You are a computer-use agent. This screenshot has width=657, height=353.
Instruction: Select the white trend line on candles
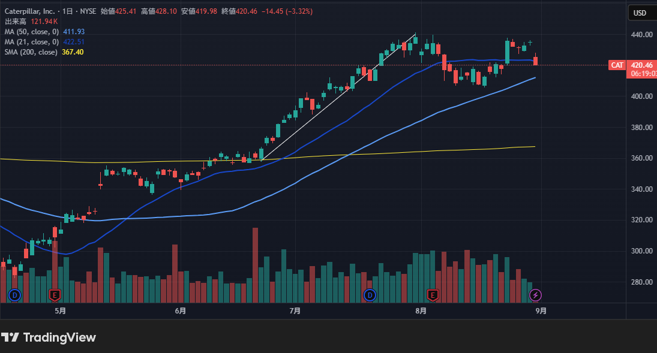[x=338, y=97]
